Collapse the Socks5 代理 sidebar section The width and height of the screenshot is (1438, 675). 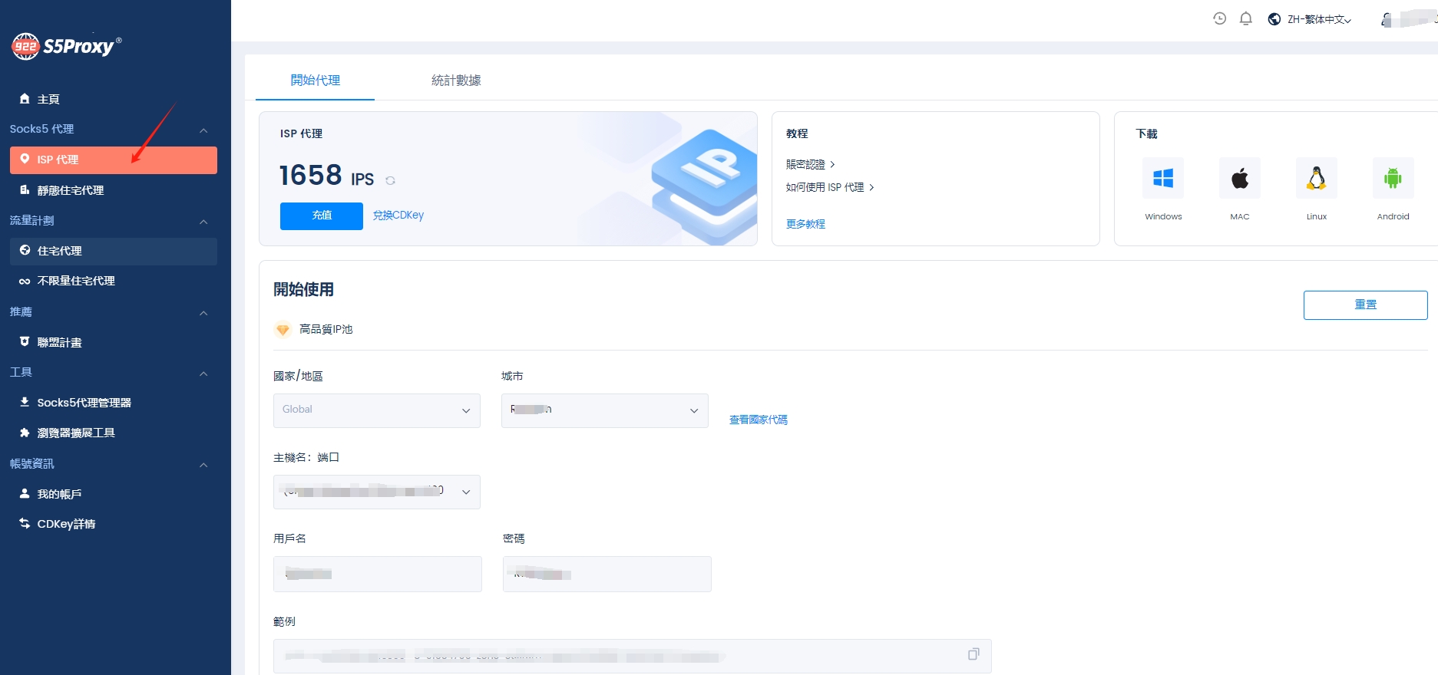tap(203, 130)
